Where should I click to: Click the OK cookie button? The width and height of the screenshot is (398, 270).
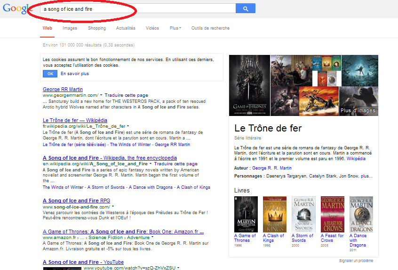(50, 74)
